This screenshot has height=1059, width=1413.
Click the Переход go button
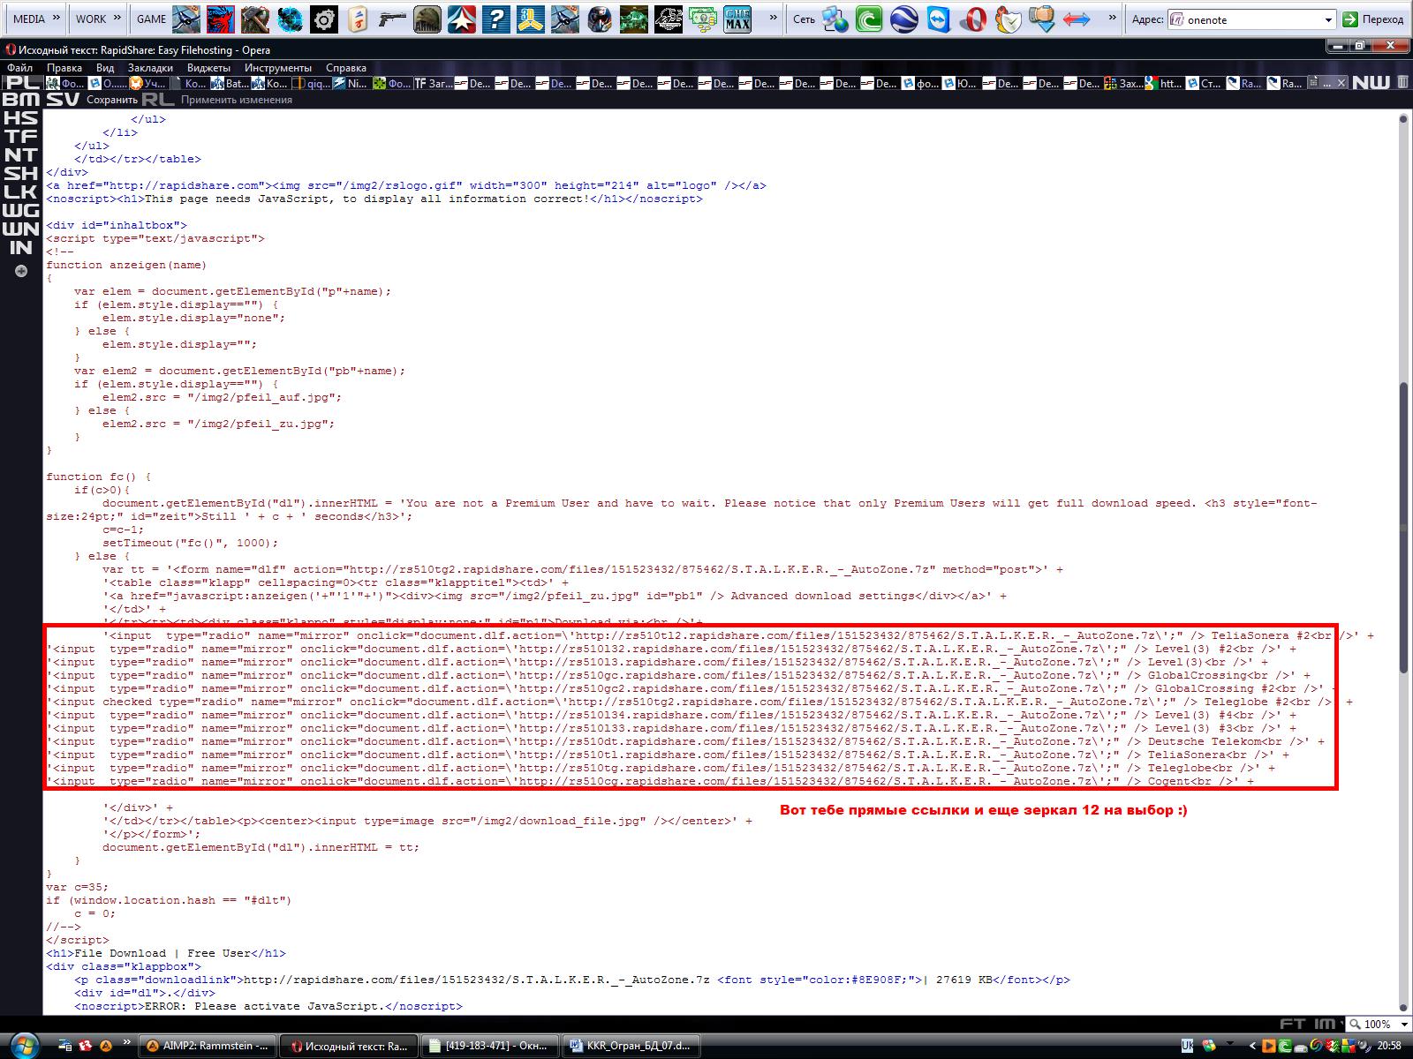(1374, 19)
